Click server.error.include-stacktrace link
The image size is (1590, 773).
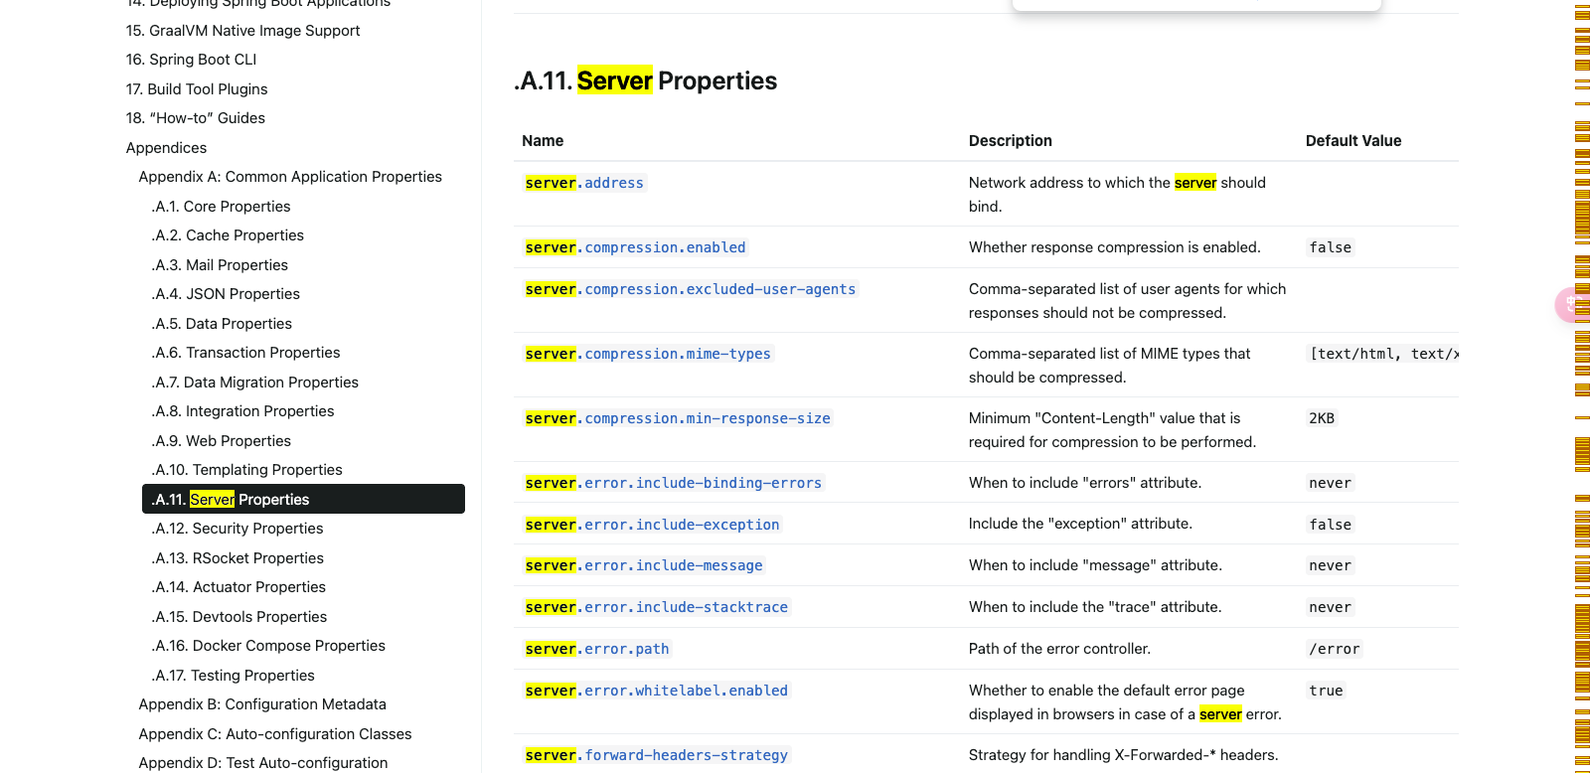point(657,607)
